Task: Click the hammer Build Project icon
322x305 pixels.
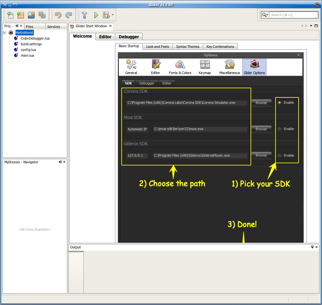Action: 84,15
